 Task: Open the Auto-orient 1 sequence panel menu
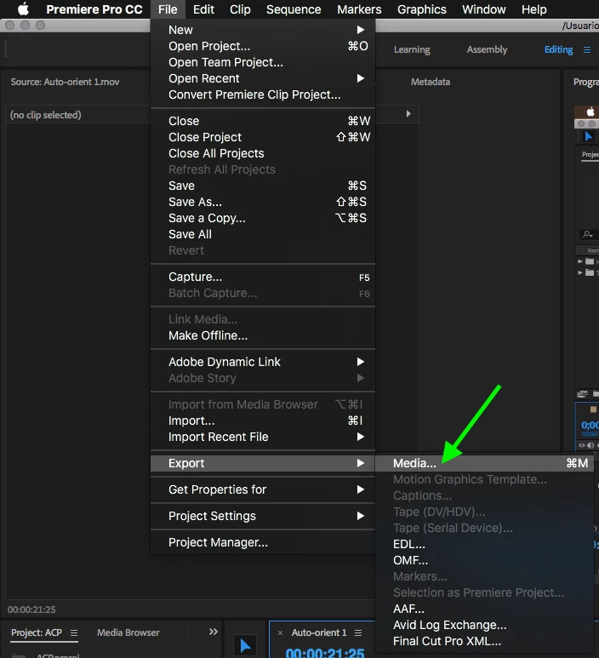(358, 632)
